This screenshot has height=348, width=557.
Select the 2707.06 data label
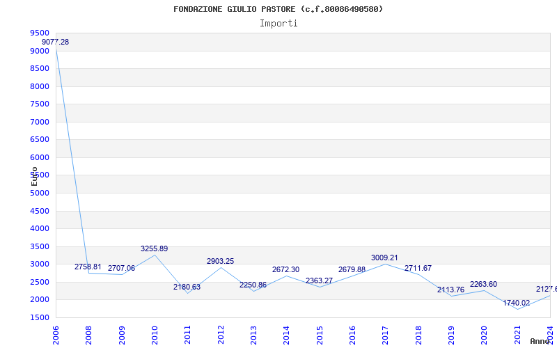(x=121, y=268)
